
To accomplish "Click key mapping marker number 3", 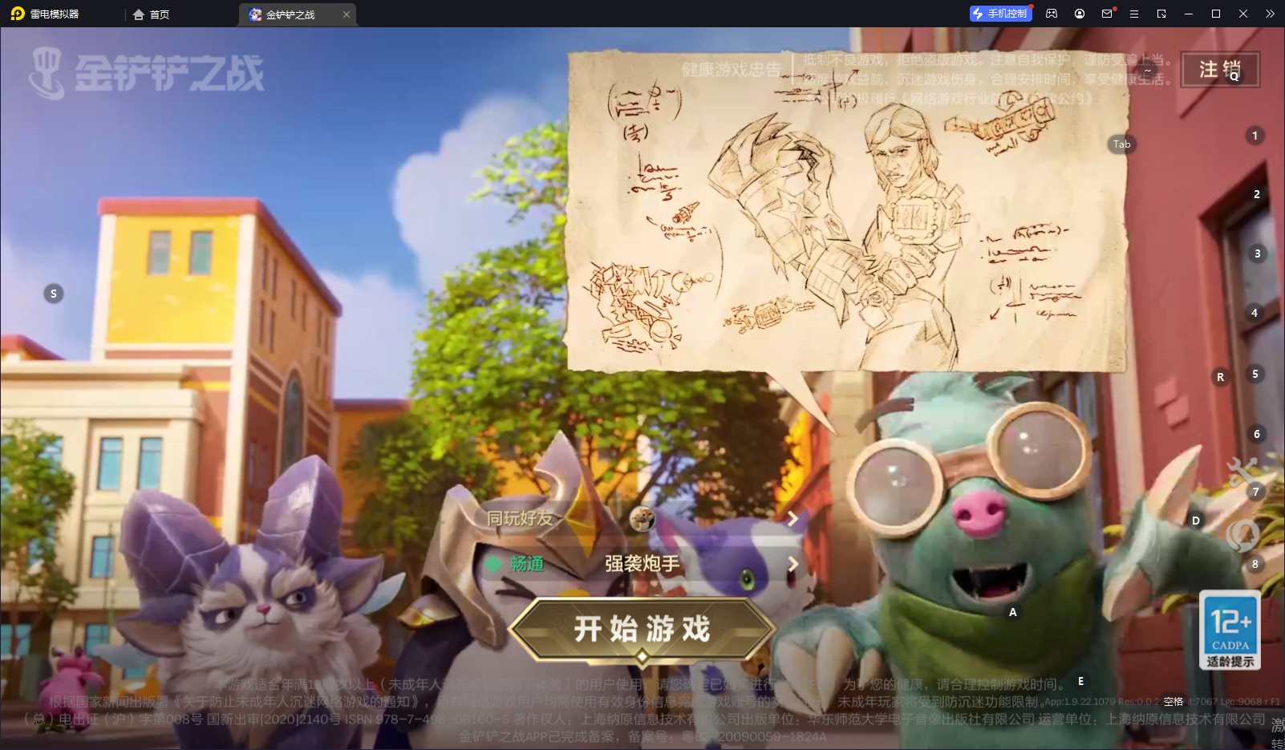I will [x=1258, y=253].
